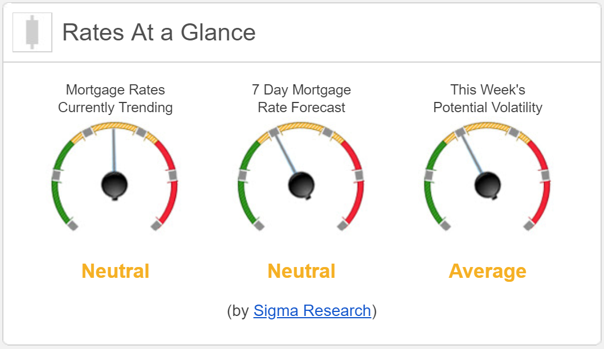Screen dimensions: 604x349
Task: Click the Mortgage Rates Currently Trending title
Action: pos(115,98)
